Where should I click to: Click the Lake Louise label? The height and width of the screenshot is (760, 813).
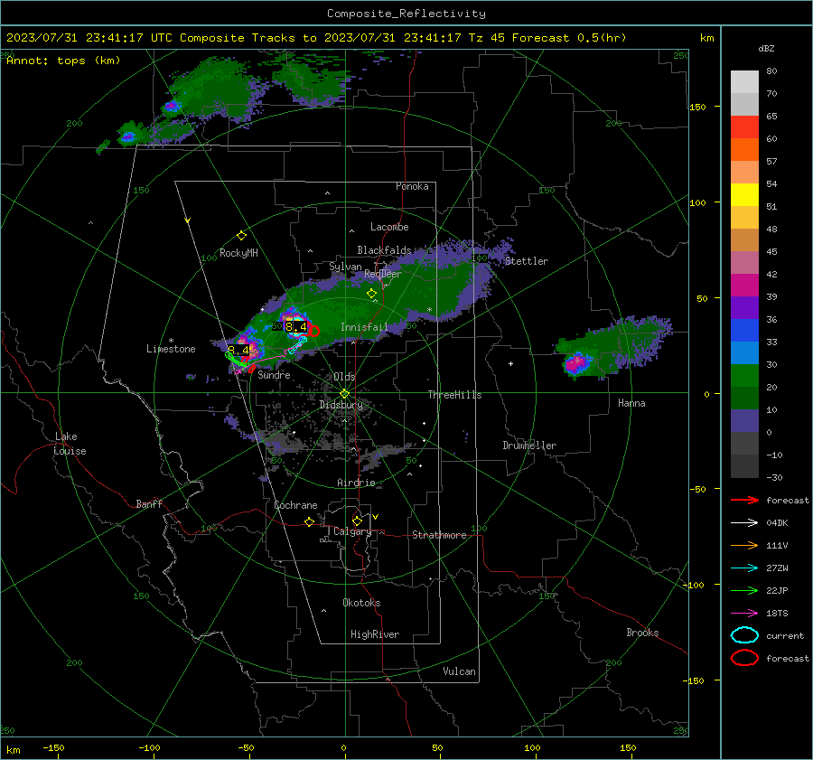tap(70, 444)
